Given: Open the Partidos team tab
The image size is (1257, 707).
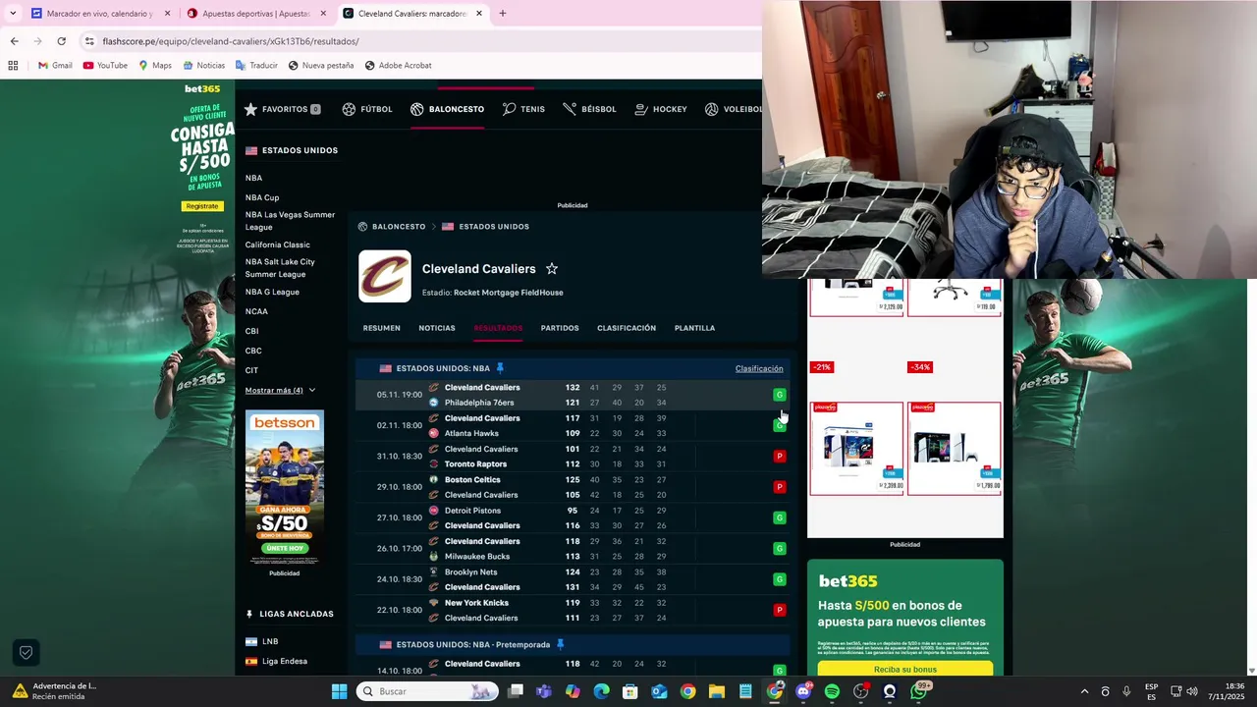Looking at the screenshot, I should (560, 328).
